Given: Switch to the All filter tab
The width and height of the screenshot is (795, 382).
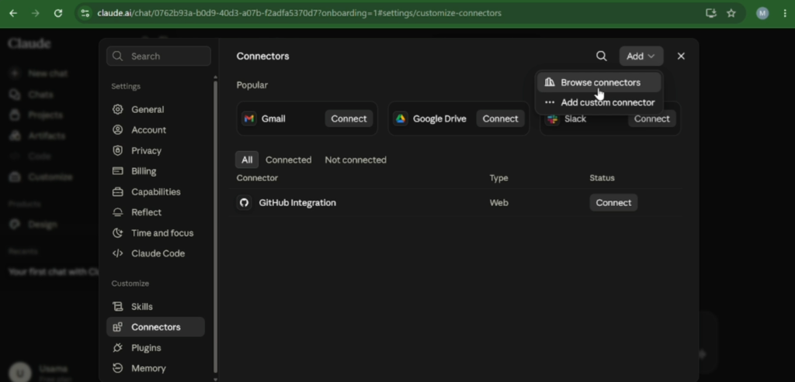Looking at the screenshot, I should (x=247, y=160).
